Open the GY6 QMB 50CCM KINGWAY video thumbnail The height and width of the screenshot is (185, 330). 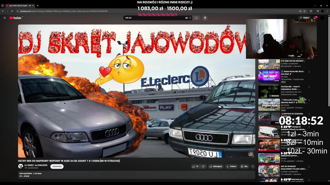269,64
